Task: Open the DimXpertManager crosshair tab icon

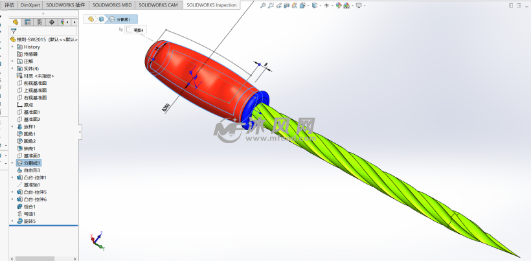Action: 52,22
